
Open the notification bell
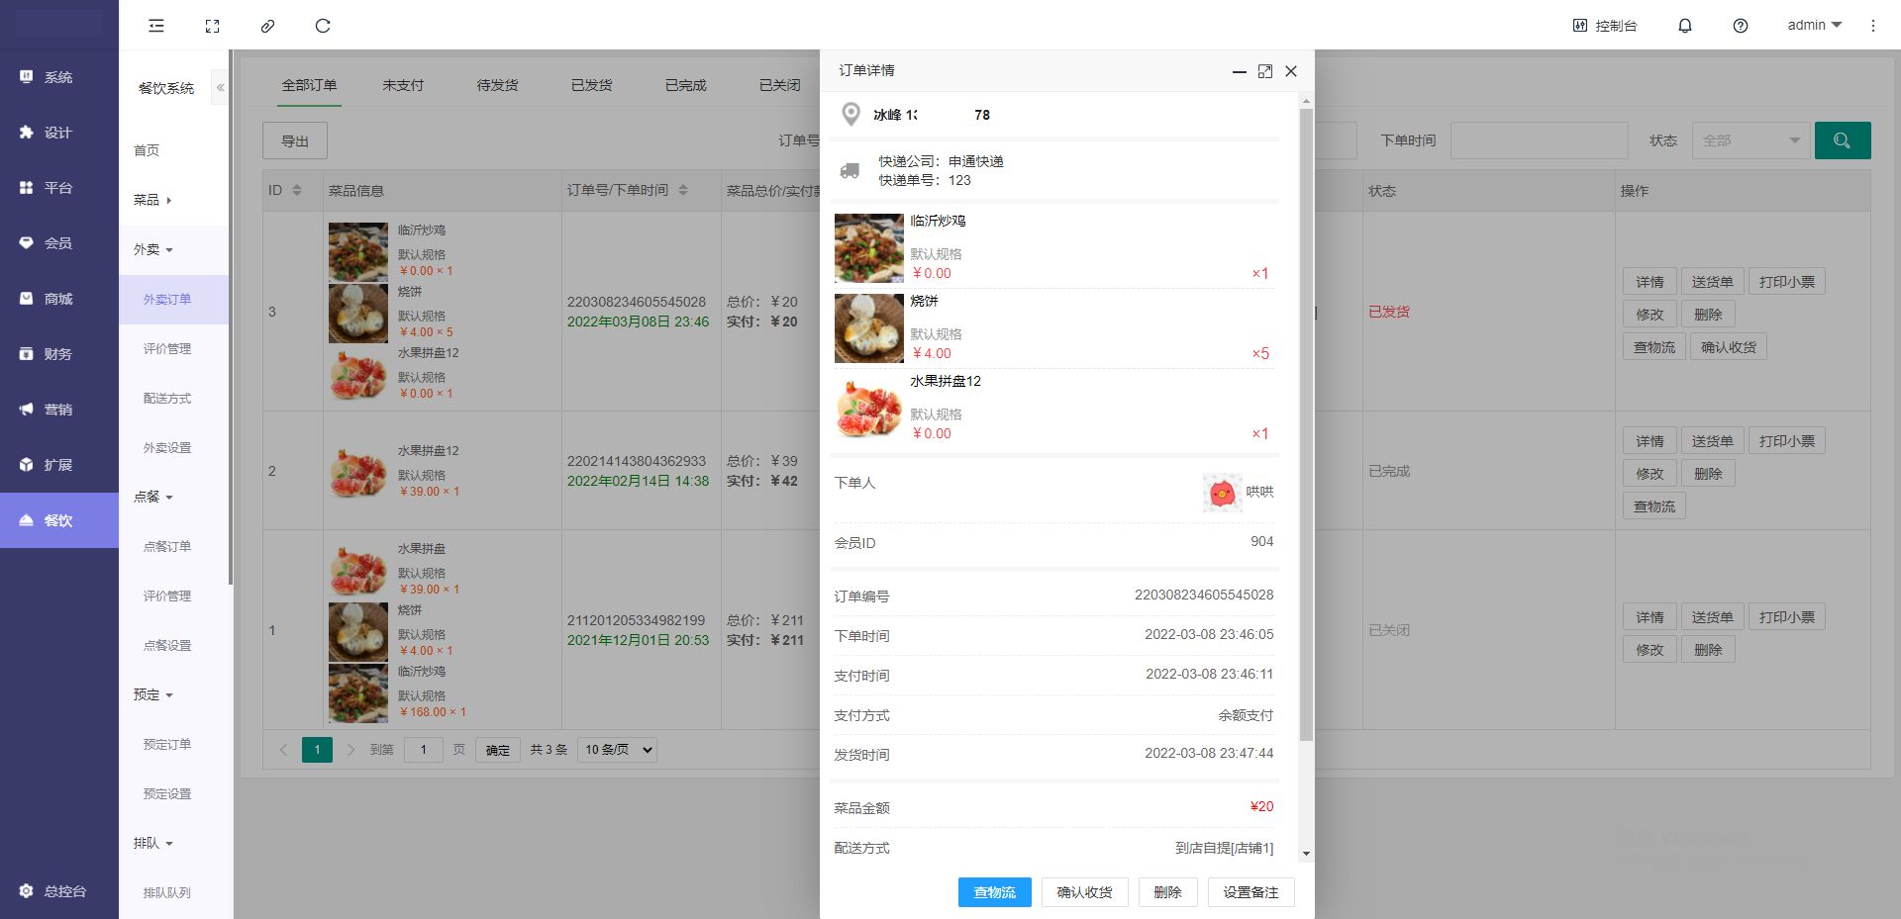tap(1684, 26)
